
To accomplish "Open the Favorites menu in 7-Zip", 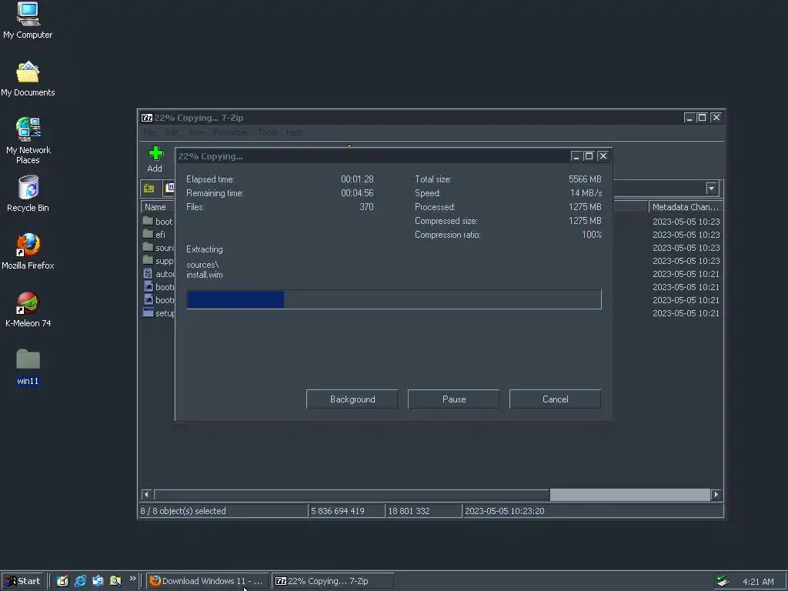I will pos(231,132).
